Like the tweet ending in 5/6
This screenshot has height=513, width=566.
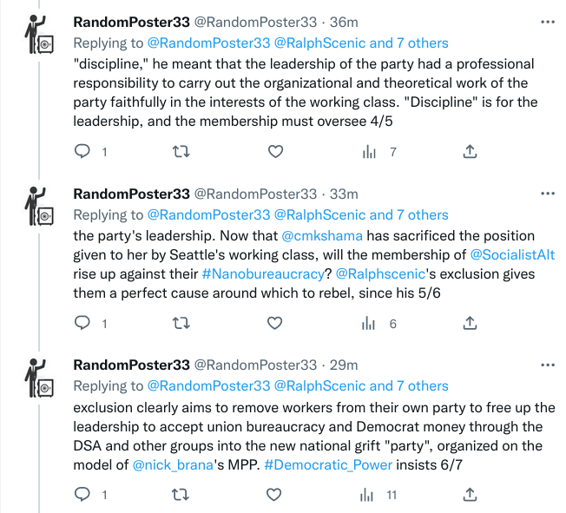275,324
